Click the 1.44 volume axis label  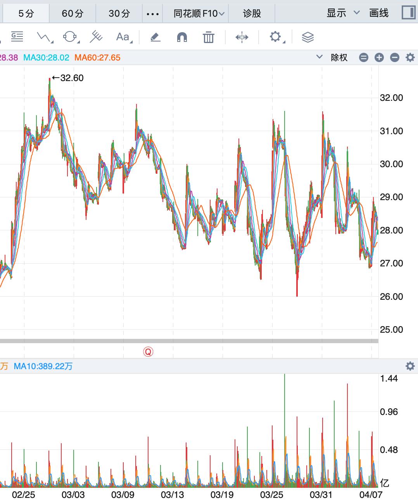(x=389, y=378)
